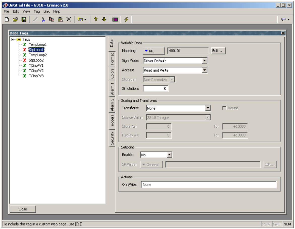Toggle the Round checkbox
This screenshot has width=295, height=229.
coord(224,108)
